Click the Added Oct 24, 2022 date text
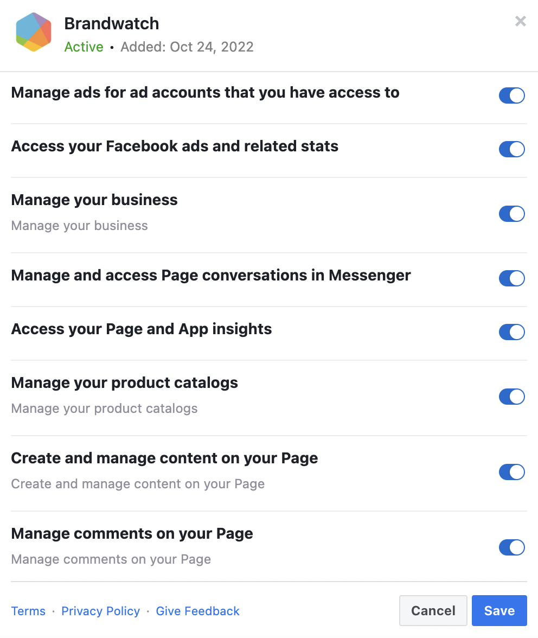Viewport: 538px width, 638px height. pos(187,47)
